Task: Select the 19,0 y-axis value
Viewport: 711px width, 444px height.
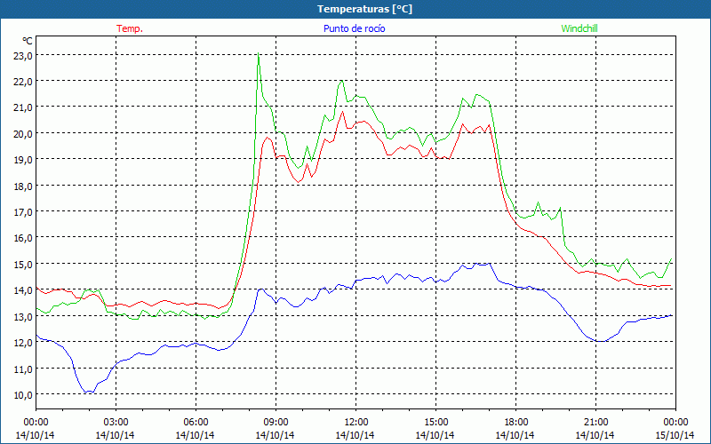Action: point(24,160)
